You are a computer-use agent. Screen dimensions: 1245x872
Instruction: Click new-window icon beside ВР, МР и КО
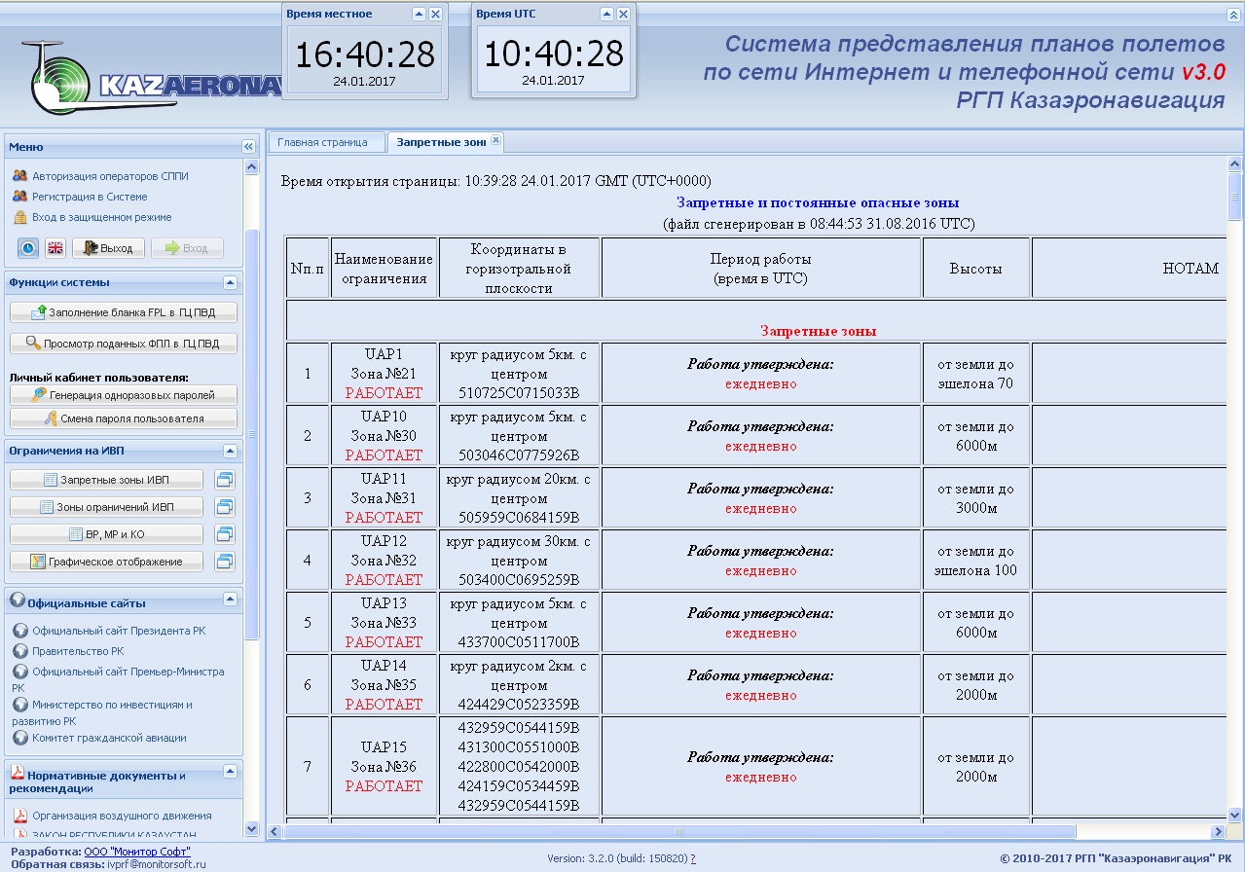(x=225, y=534)
